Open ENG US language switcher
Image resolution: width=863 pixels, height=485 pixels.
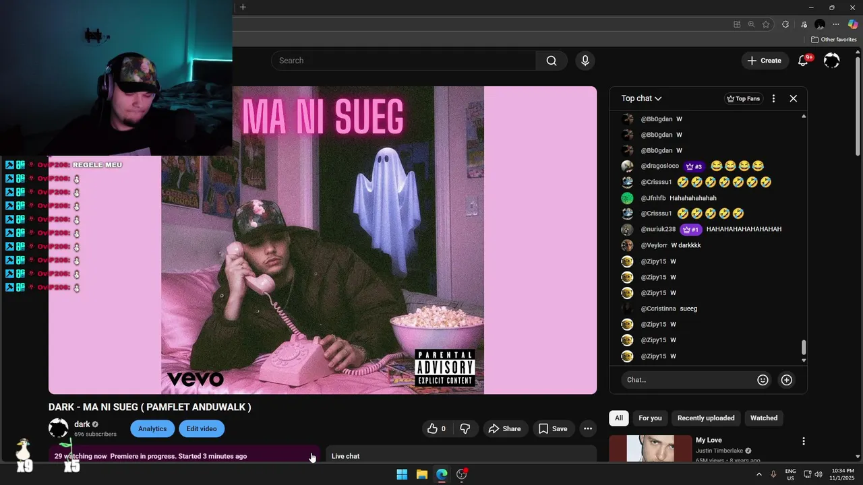coord(790,474)
